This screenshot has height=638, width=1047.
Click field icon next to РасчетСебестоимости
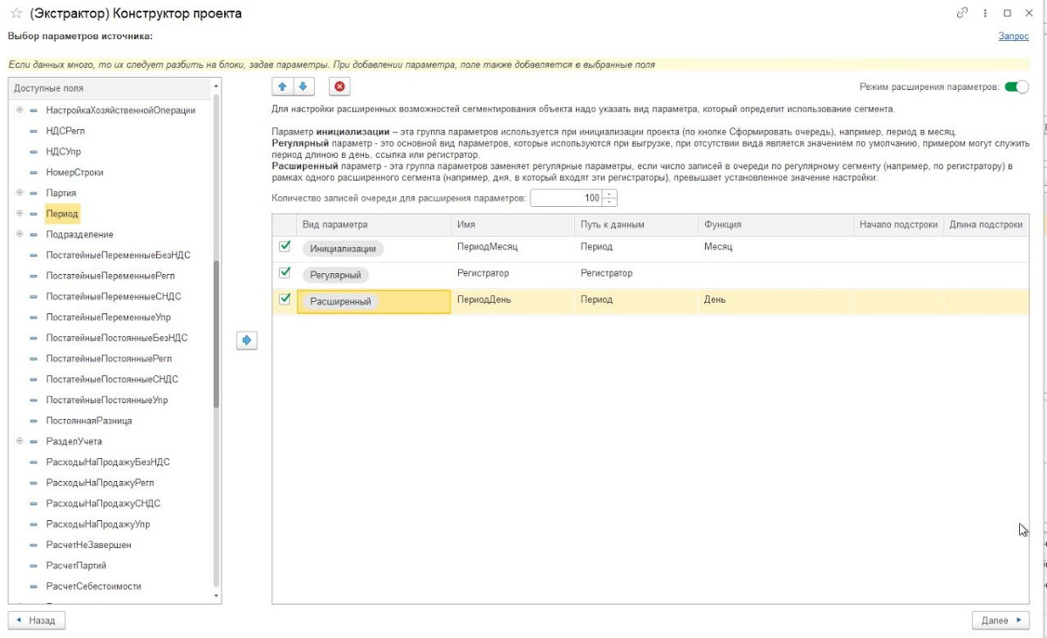click(x=34, y=587)
